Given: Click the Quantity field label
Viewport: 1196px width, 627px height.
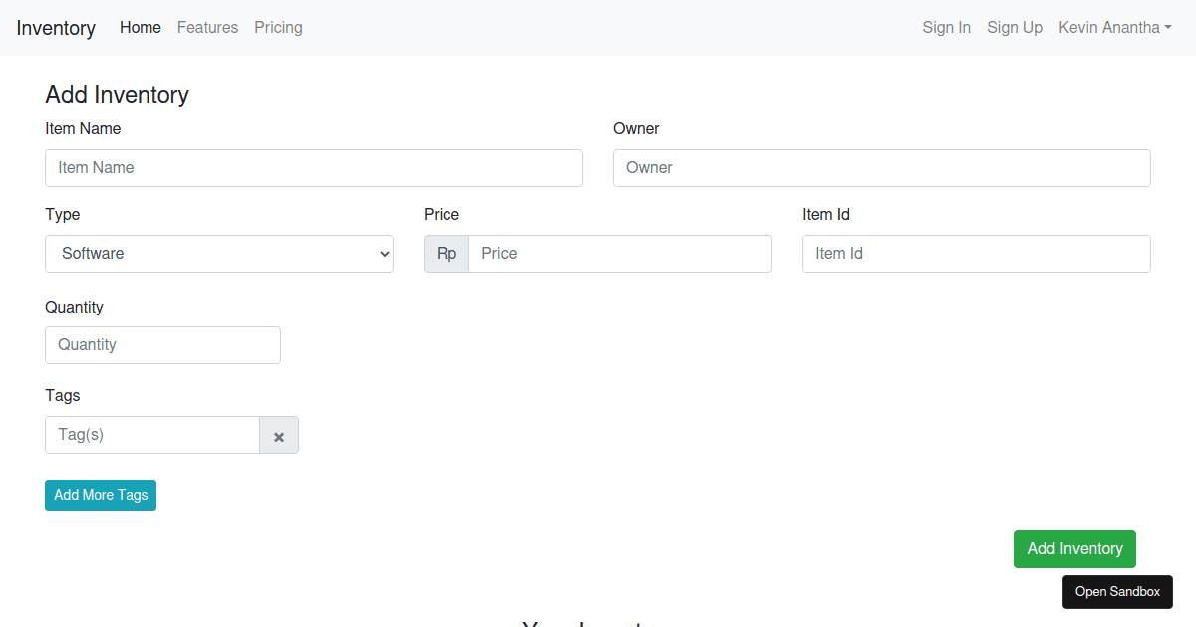Looking at the screenshot, I should (74, 308).
